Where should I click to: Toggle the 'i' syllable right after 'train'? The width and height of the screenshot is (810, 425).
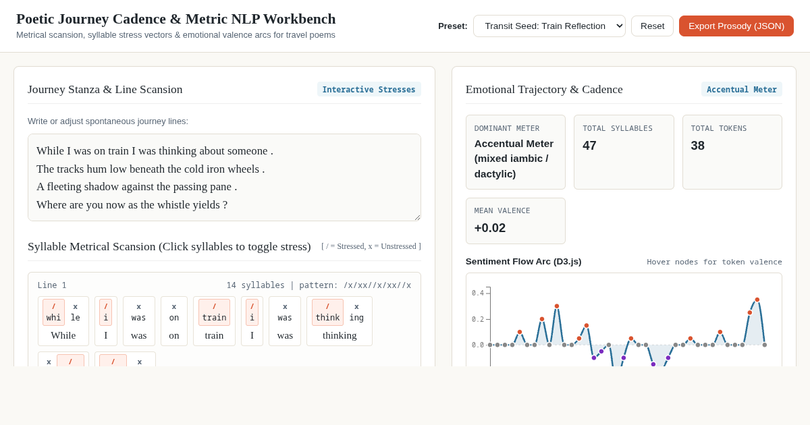252,312
